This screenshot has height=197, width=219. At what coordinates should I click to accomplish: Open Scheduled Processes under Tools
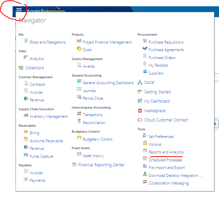(x=165, y=160)
